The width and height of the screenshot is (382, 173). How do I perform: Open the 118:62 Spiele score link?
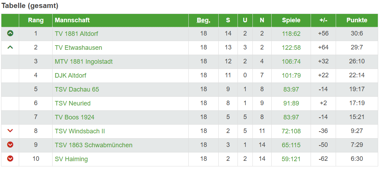291,34
